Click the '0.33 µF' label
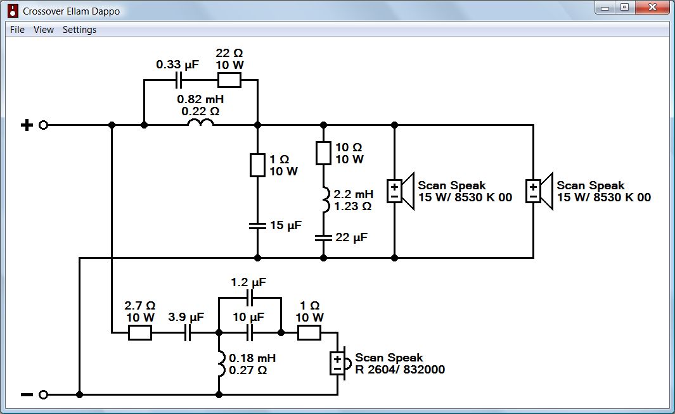 (x=177, y=65)
